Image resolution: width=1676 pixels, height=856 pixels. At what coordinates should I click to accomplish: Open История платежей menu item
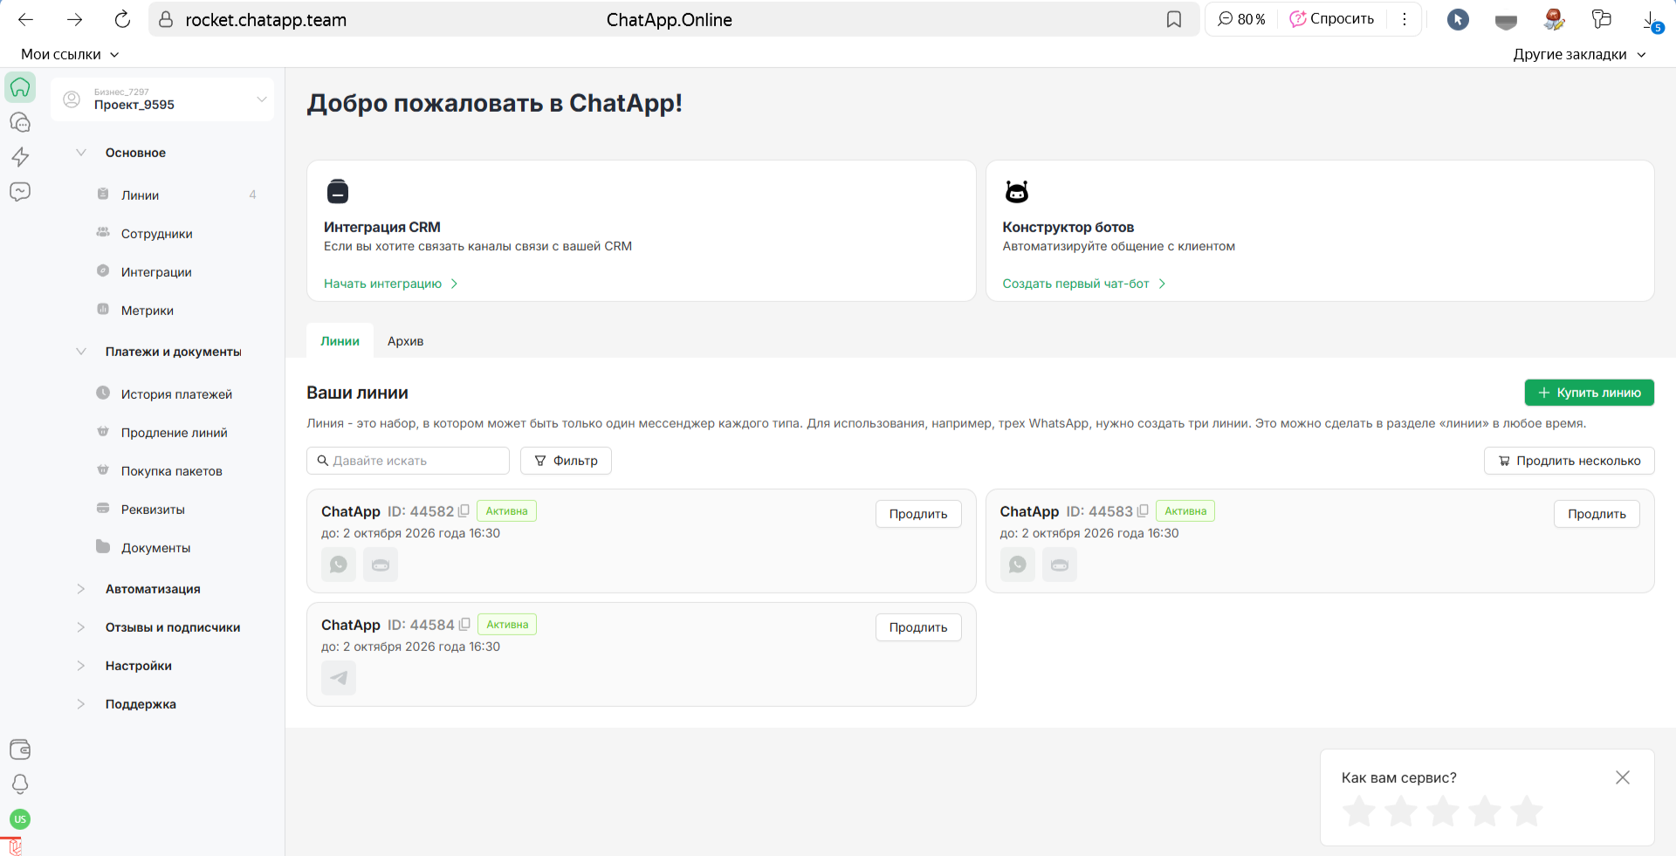(x=176, y=394)
